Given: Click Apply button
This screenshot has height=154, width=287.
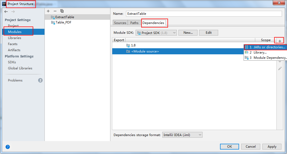Looking at the screenshot, I should pyautogui.click(x=272, y=147).
